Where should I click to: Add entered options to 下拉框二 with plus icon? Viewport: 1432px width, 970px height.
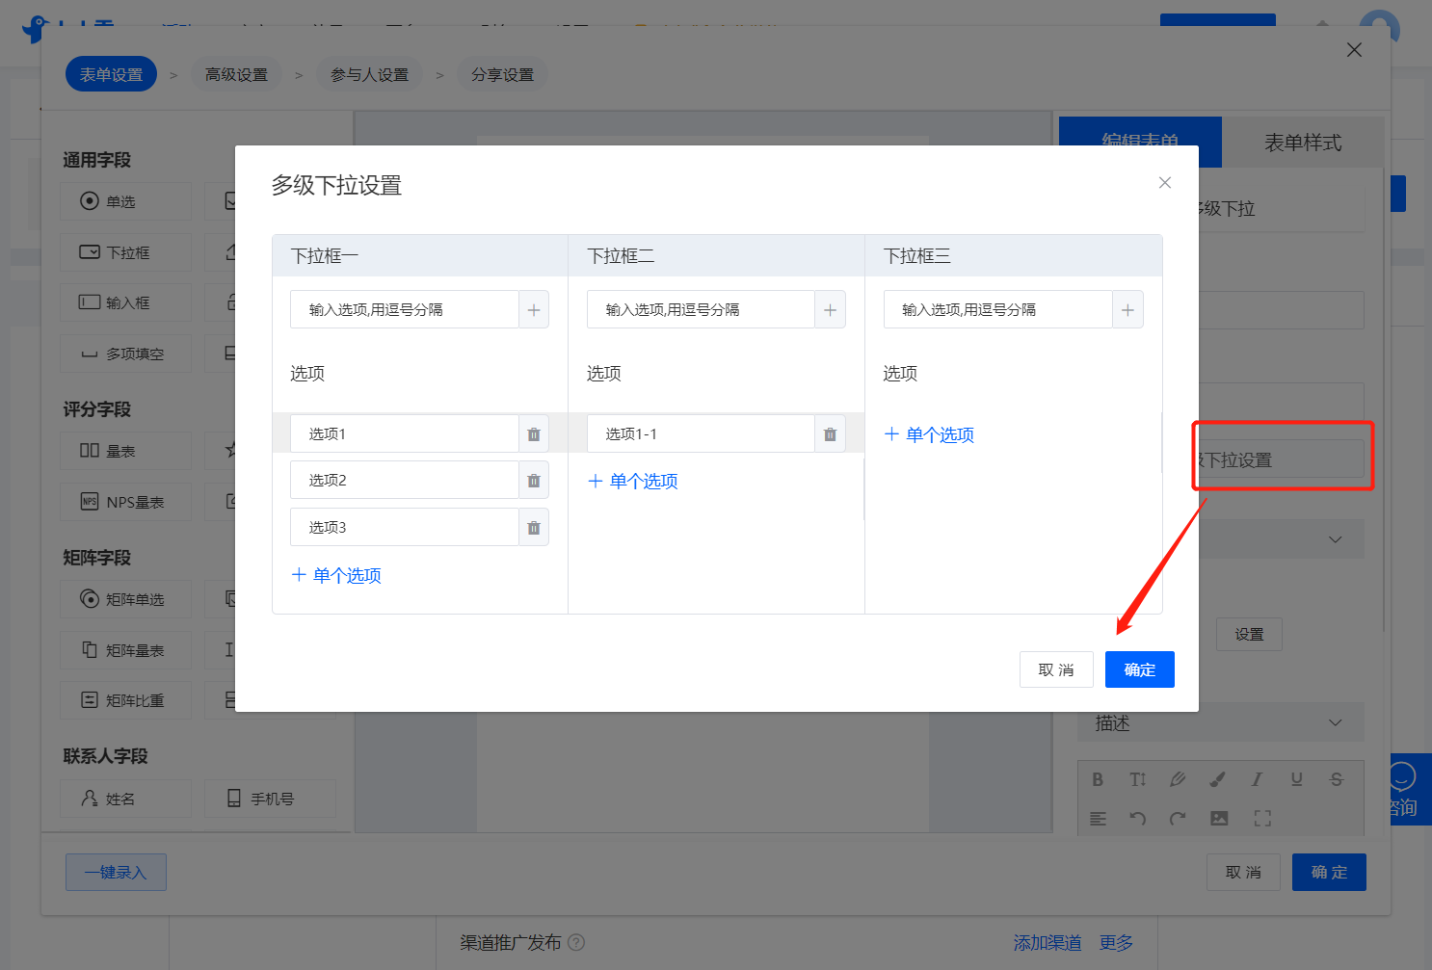click(x=830, y=310)
